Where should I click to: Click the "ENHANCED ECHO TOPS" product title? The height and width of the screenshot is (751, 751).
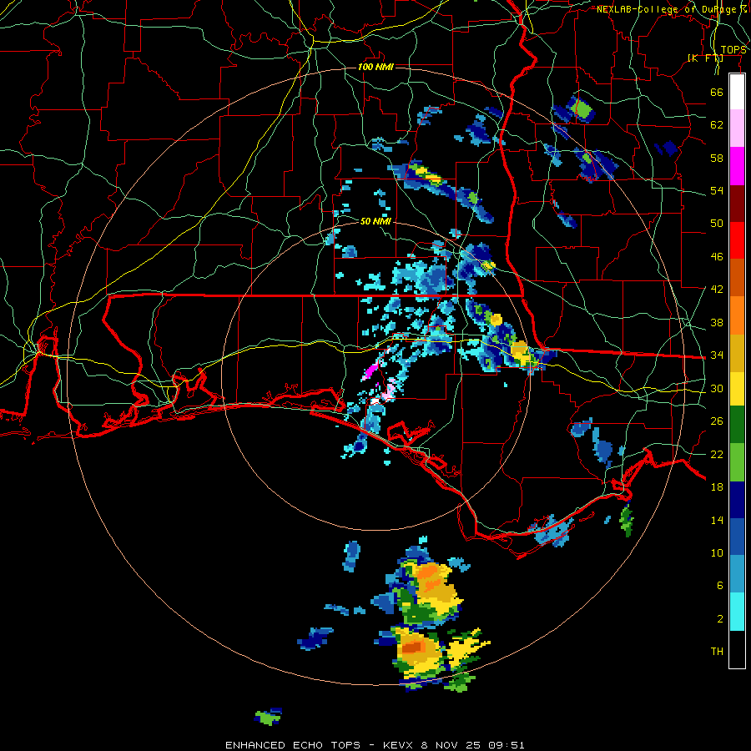click(293, 745)
